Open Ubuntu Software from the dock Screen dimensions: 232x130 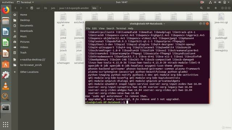(6, 64)
